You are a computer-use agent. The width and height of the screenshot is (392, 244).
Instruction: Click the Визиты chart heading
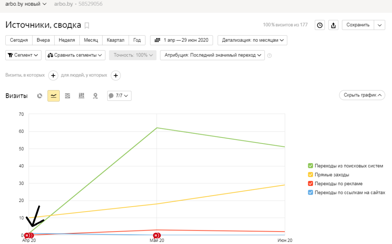point(16,96)
